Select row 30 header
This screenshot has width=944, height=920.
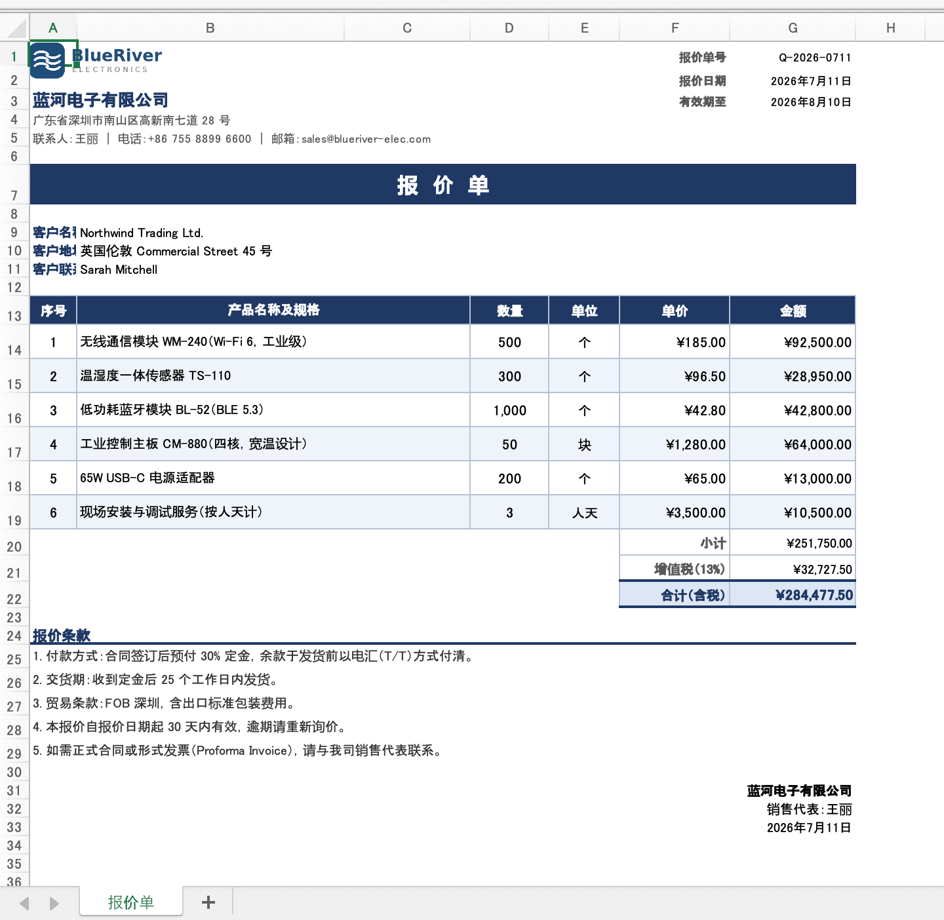coord(14,772)
